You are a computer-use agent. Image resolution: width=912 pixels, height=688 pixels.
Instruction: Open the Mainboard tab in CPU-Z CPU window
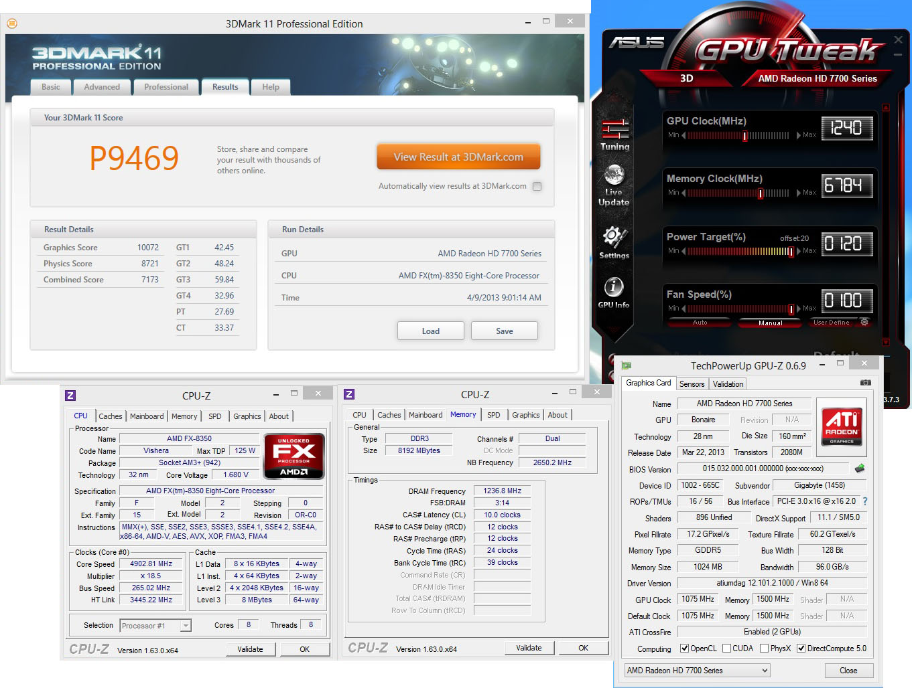point(147,416)
